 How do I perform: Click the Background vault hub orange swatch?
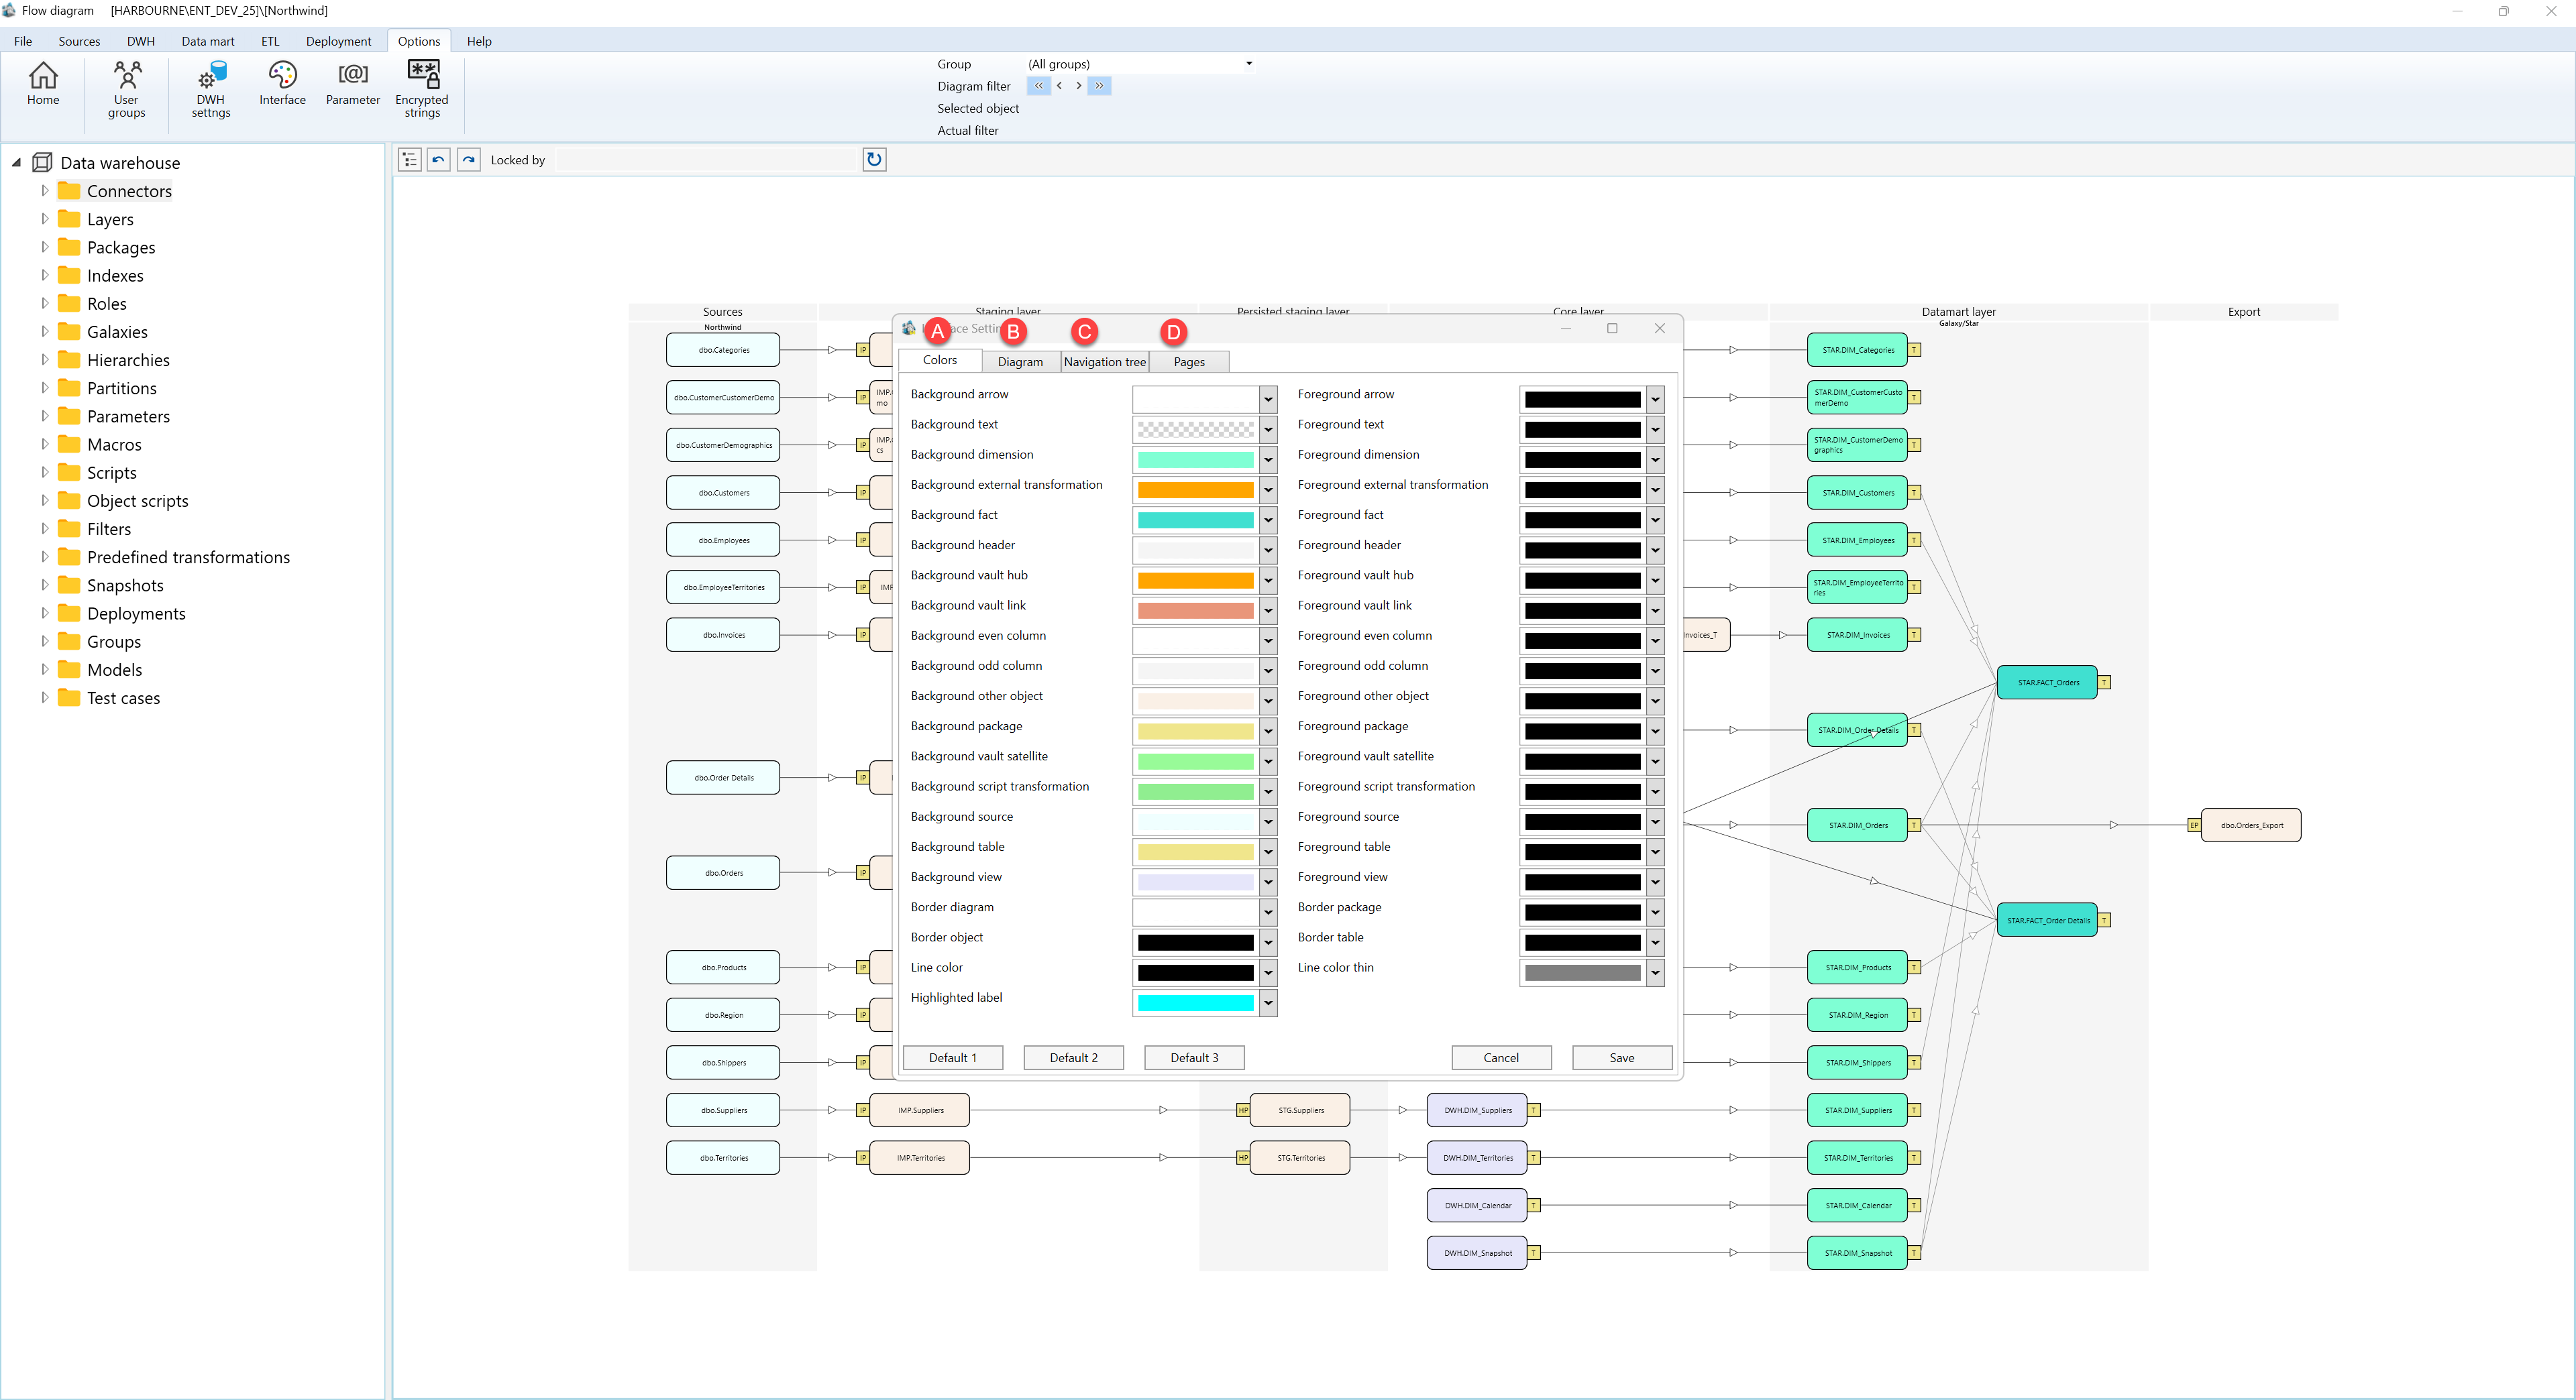(1195, 581)
